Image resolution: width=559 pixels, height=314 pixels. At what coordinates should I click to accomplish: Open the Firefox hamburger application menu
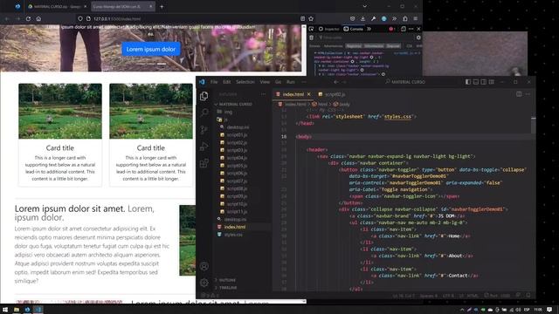416,18
